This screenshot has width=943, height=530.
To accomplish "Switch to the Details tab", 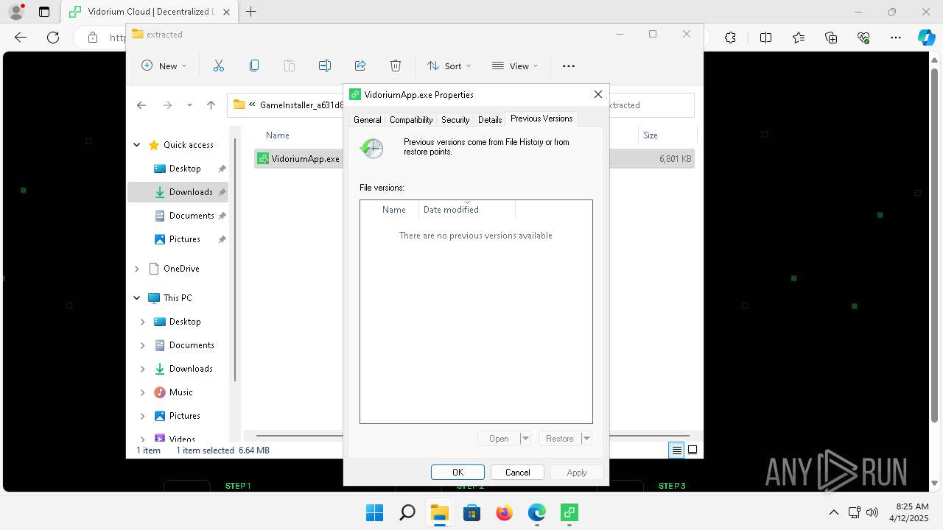I will [x=490, y=120].
